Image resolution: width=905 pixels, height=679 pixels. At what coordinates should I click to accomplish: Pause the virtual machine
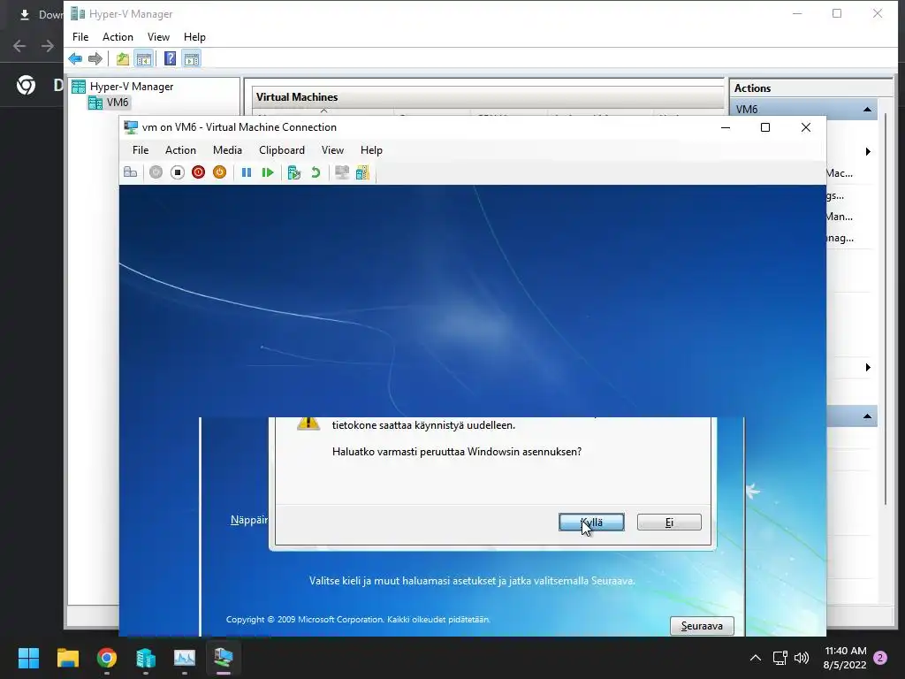[x=247, y=172]
